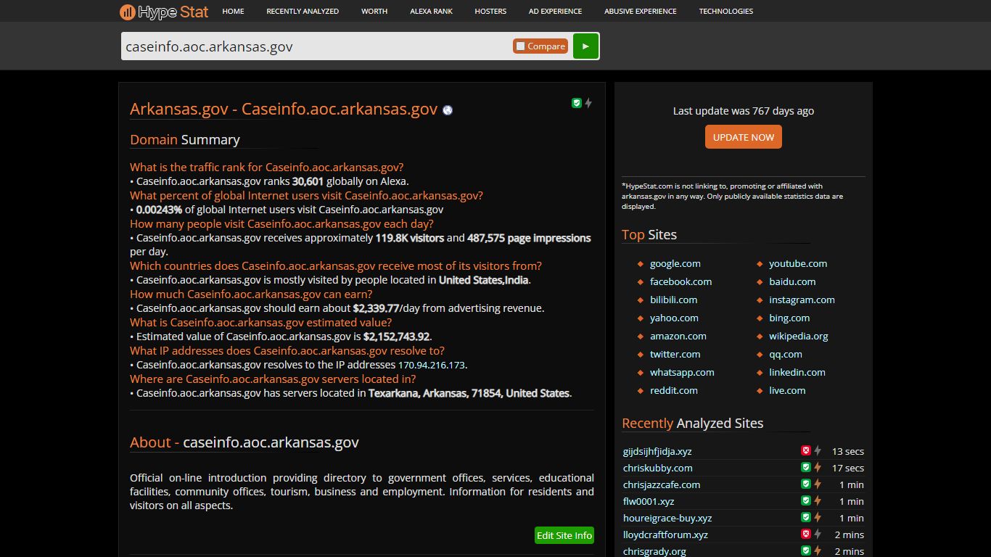Open yahoo.com in Top Sites
This screenshot has width=991, height=557.
tap(674, 318)
